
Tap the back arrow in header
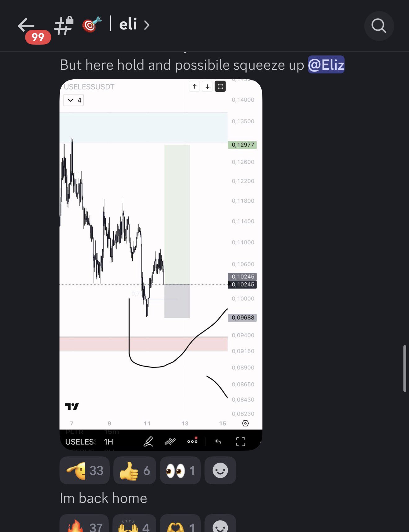pyautogui.click(x=26, y=25)
